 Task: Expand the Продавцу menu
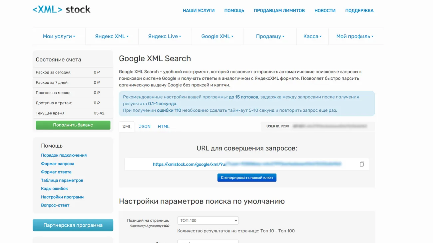click(x=270, y=37)
